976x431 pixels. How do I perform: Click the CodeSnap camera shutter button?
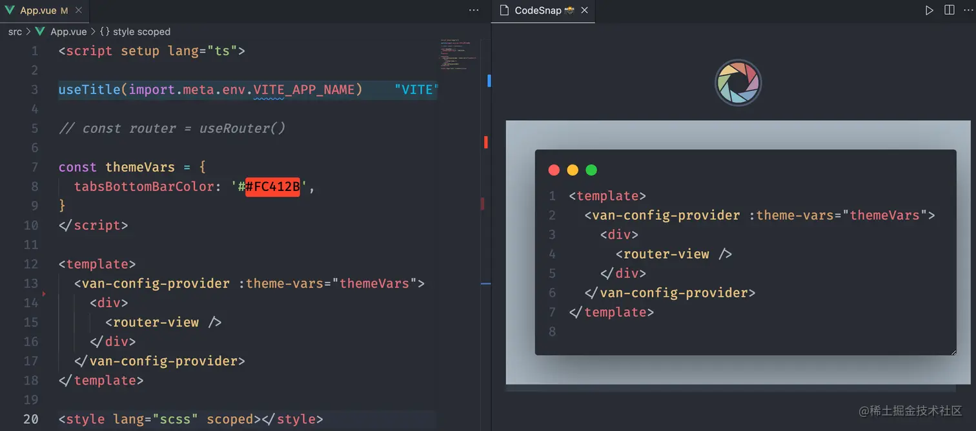[x=738, y=83]
